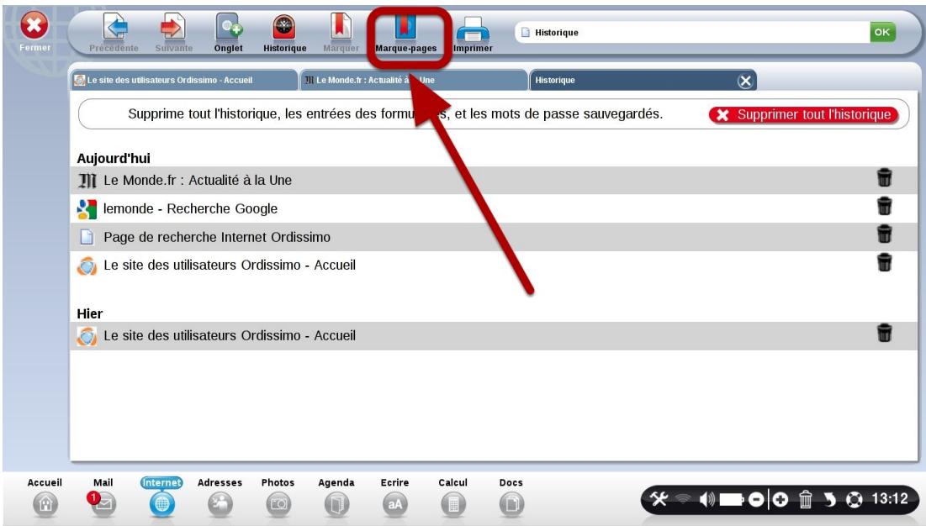The height and width of the screenshot is (526, 926).
Task: Open yesterday's Ordissimo Accueil entry under Hier
Action: point(494,335)
